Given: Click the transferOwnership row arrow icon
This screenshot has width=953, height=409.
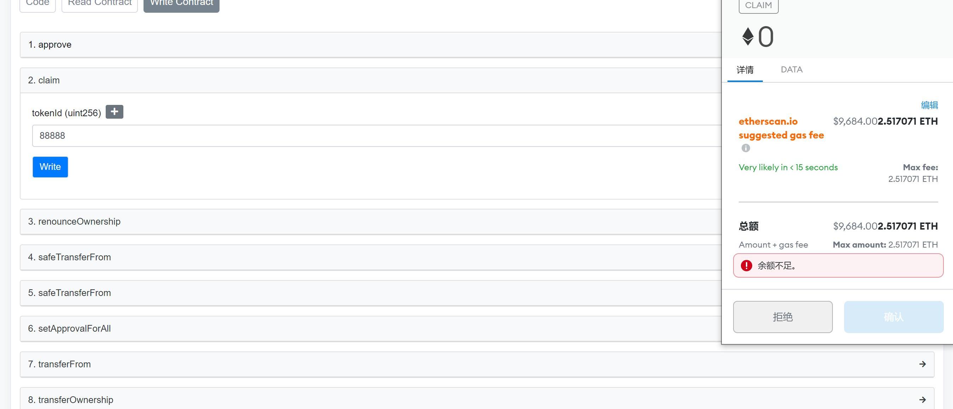Looking at the screenshot, I should pyautogui.click(x=922, y=400).
